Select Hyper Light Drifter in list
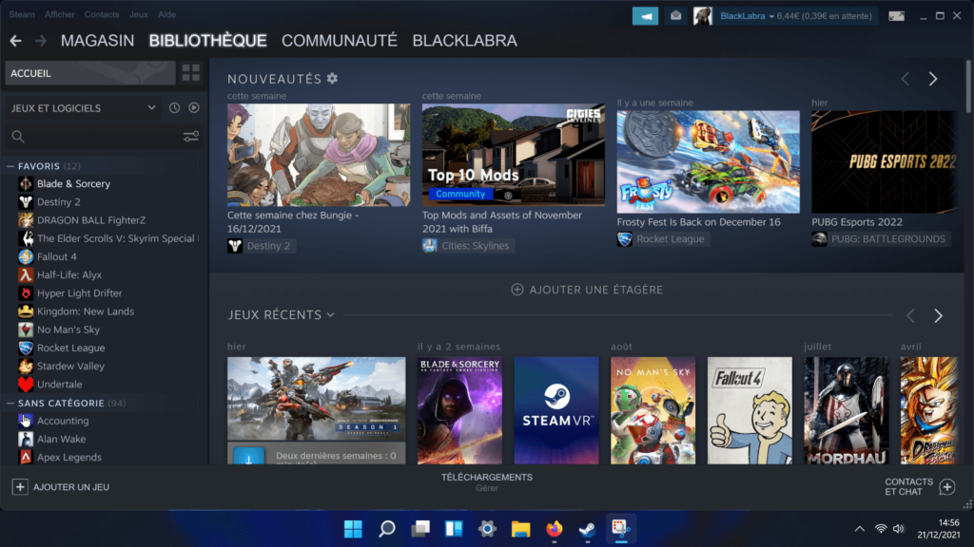 [x=80, y=293]
